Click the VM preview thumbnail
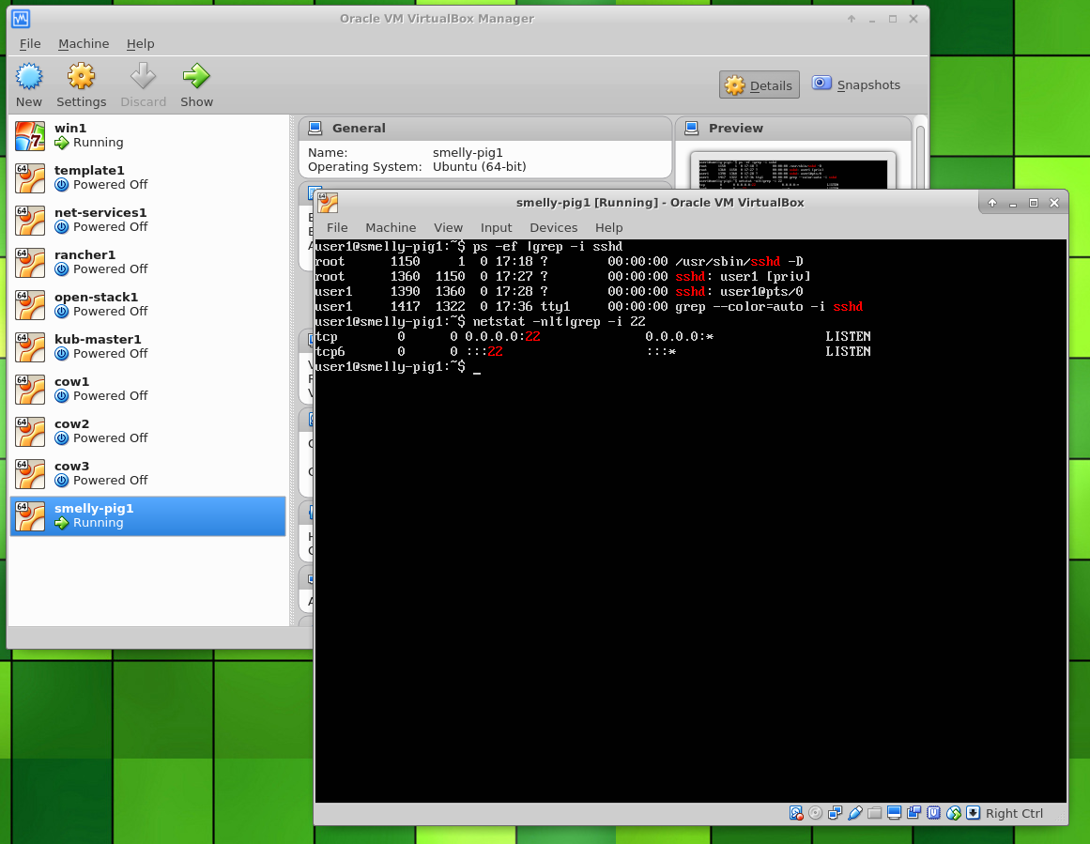 793,173
